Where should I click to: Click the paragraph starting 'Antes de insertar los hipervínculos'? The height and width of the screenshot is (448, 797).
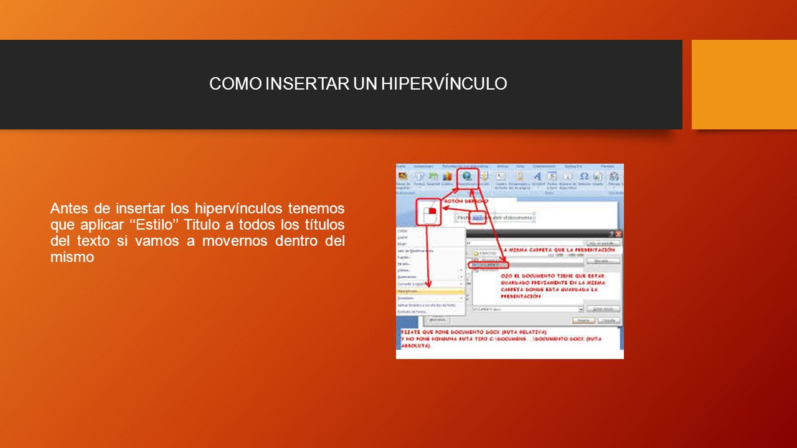(x=197, y=232)
